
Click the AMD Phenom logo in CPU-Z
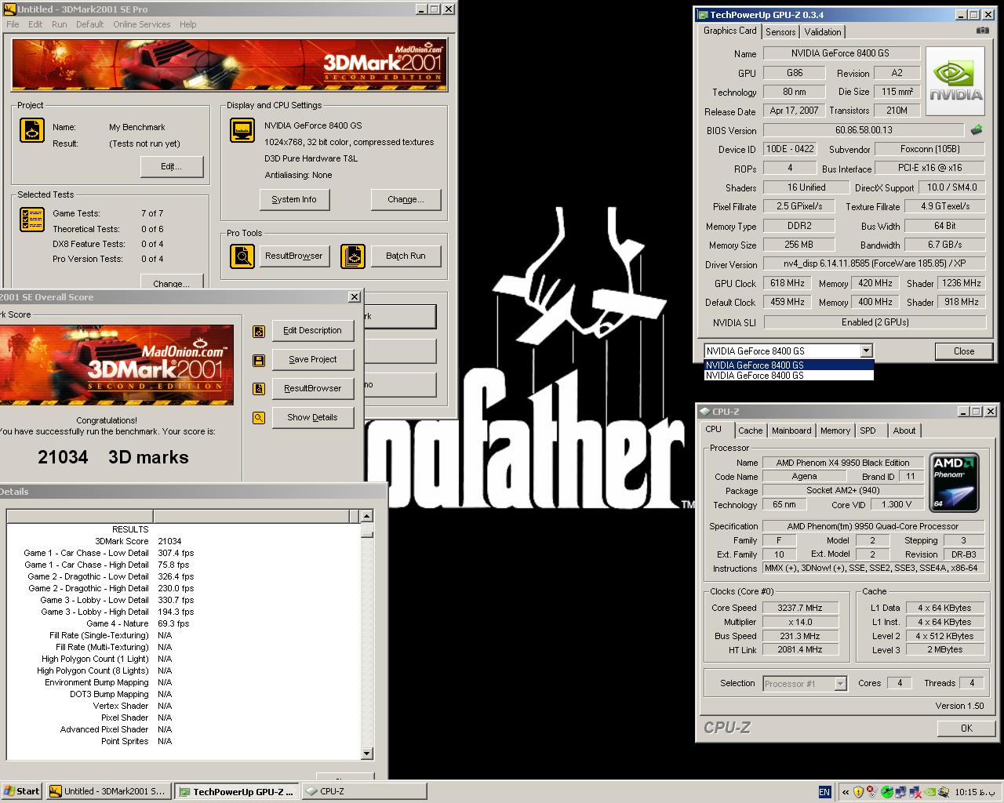point(953,481)
